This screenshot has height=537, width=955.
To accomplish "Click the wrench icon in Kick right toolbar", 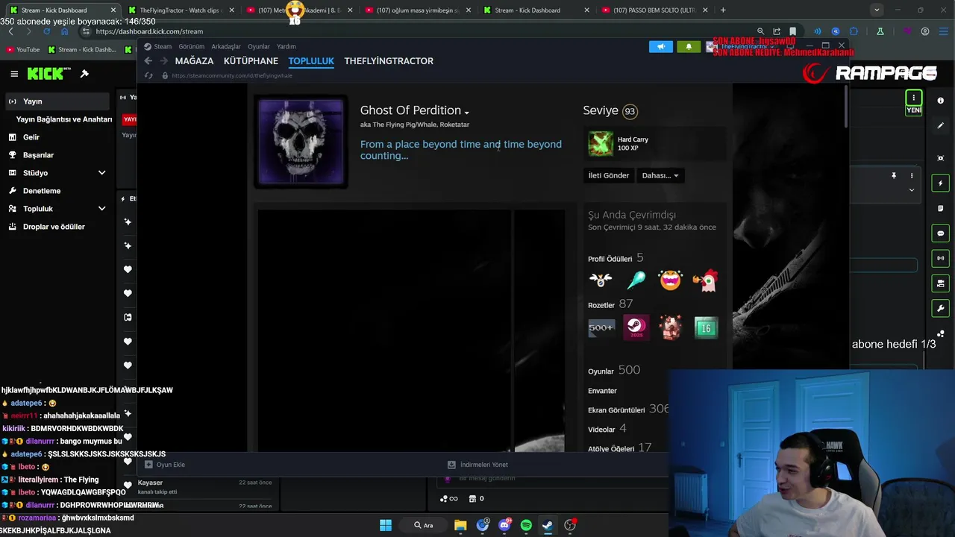I will point(940,308).
